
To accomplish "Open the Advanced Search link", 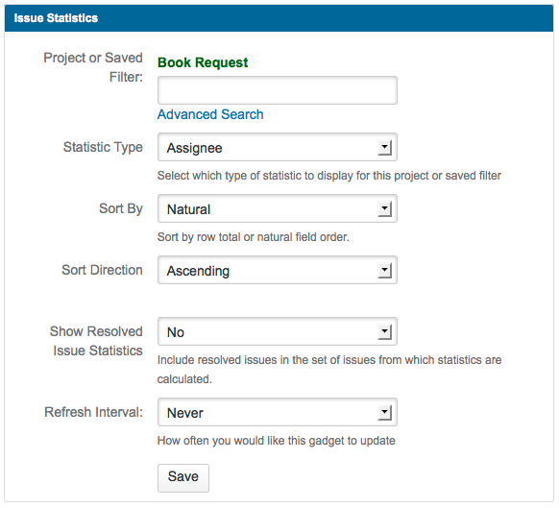I will (210, 114).
